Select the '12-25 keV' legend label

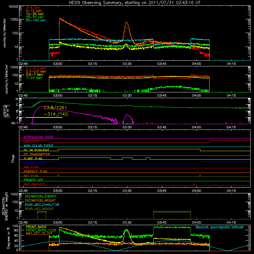point(35,14)
